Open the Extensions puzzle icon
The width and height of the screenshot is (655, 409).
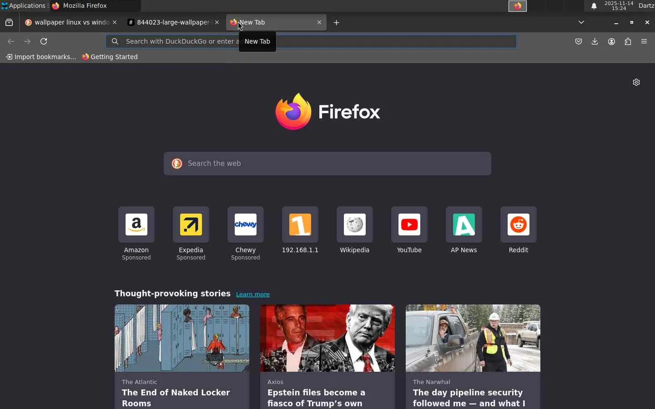[628, 41]
